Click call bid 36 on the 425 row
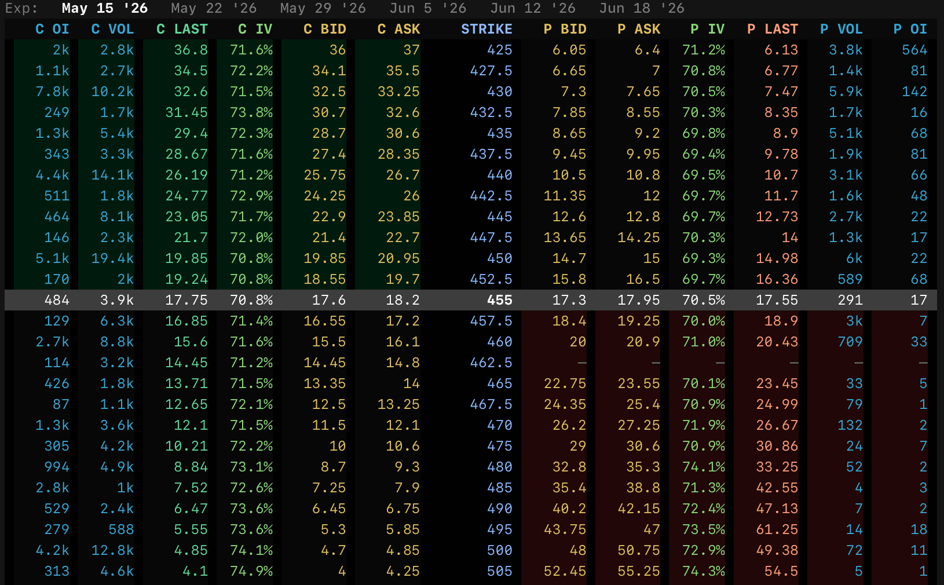The height and width of the screenshot is (585, 944). coord(338,50)
